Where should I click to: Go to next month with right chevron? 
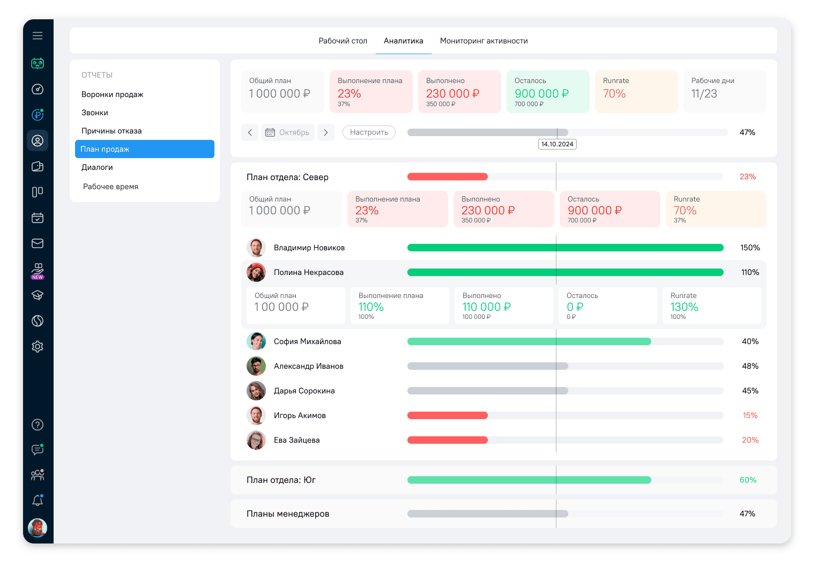[326, 132]
